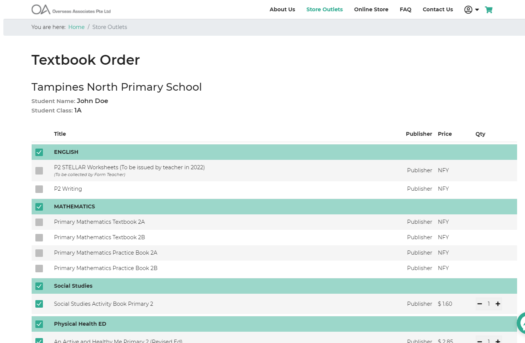Open the FAQ page
This screenshot has height=343, width=525.
click(405, 9)
